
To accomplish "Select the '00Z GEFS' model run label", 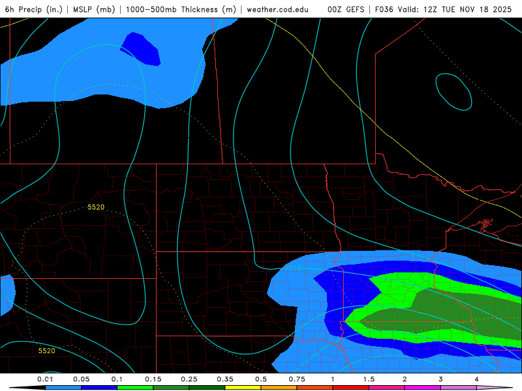I will [346, 9].
